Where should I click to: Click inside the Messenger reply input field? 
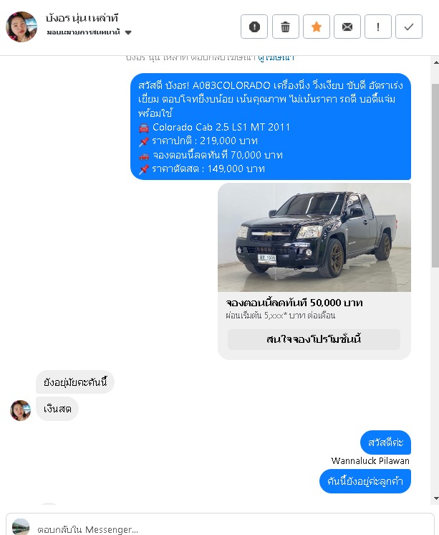coord(232,529)
